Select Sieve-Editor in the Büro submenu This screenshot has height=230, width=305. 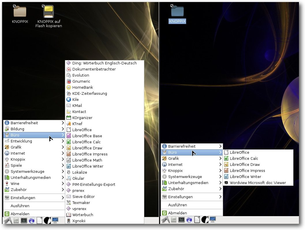(x=104, y=196)
